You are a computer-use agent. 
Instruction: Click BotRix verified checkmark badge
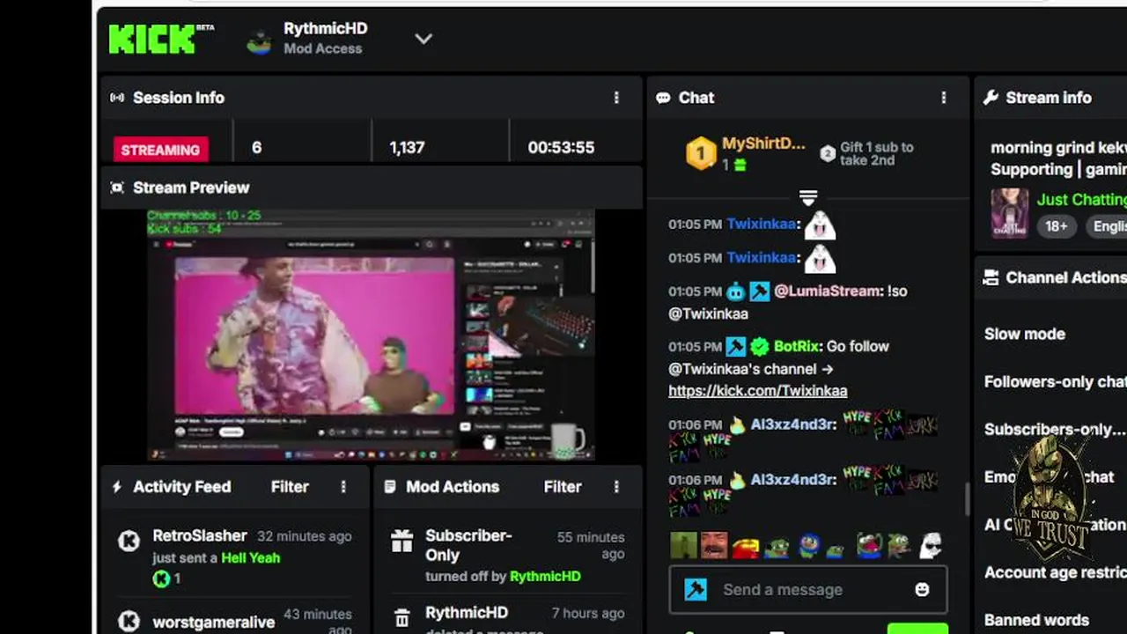coord(760,347)
